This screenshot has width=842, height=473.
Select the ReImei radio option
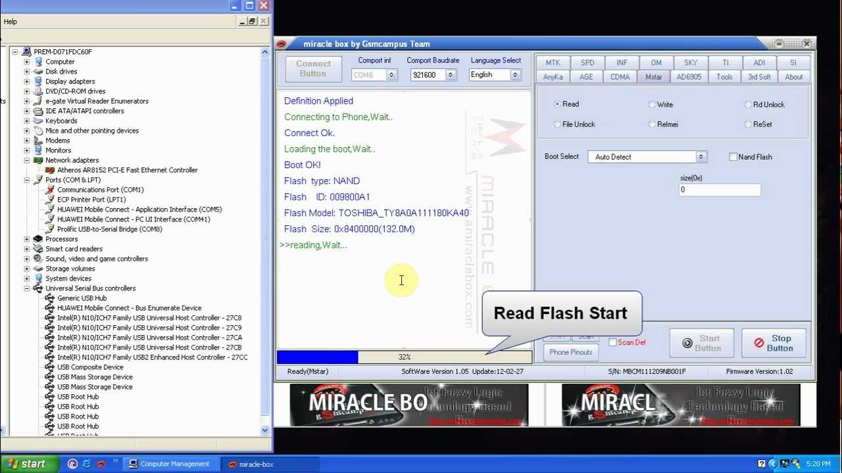tap(652, 124)
